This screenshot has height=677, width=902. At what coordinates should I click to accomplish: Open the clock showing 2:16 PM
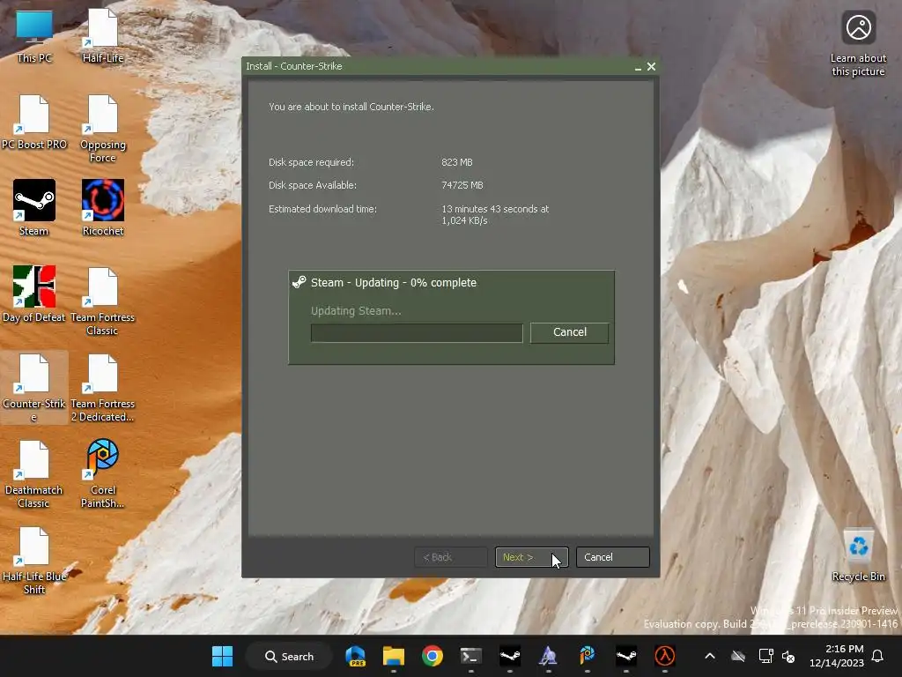837,656
